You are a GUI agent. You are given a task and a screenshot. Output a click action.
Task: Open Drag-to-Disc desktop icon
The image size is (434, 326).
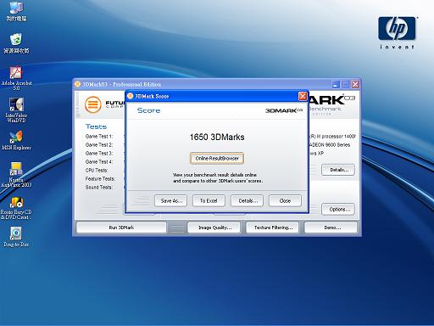coord(16,237)
